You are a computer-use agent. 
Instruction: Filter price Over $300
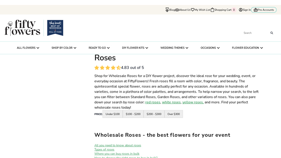point(174,114)
